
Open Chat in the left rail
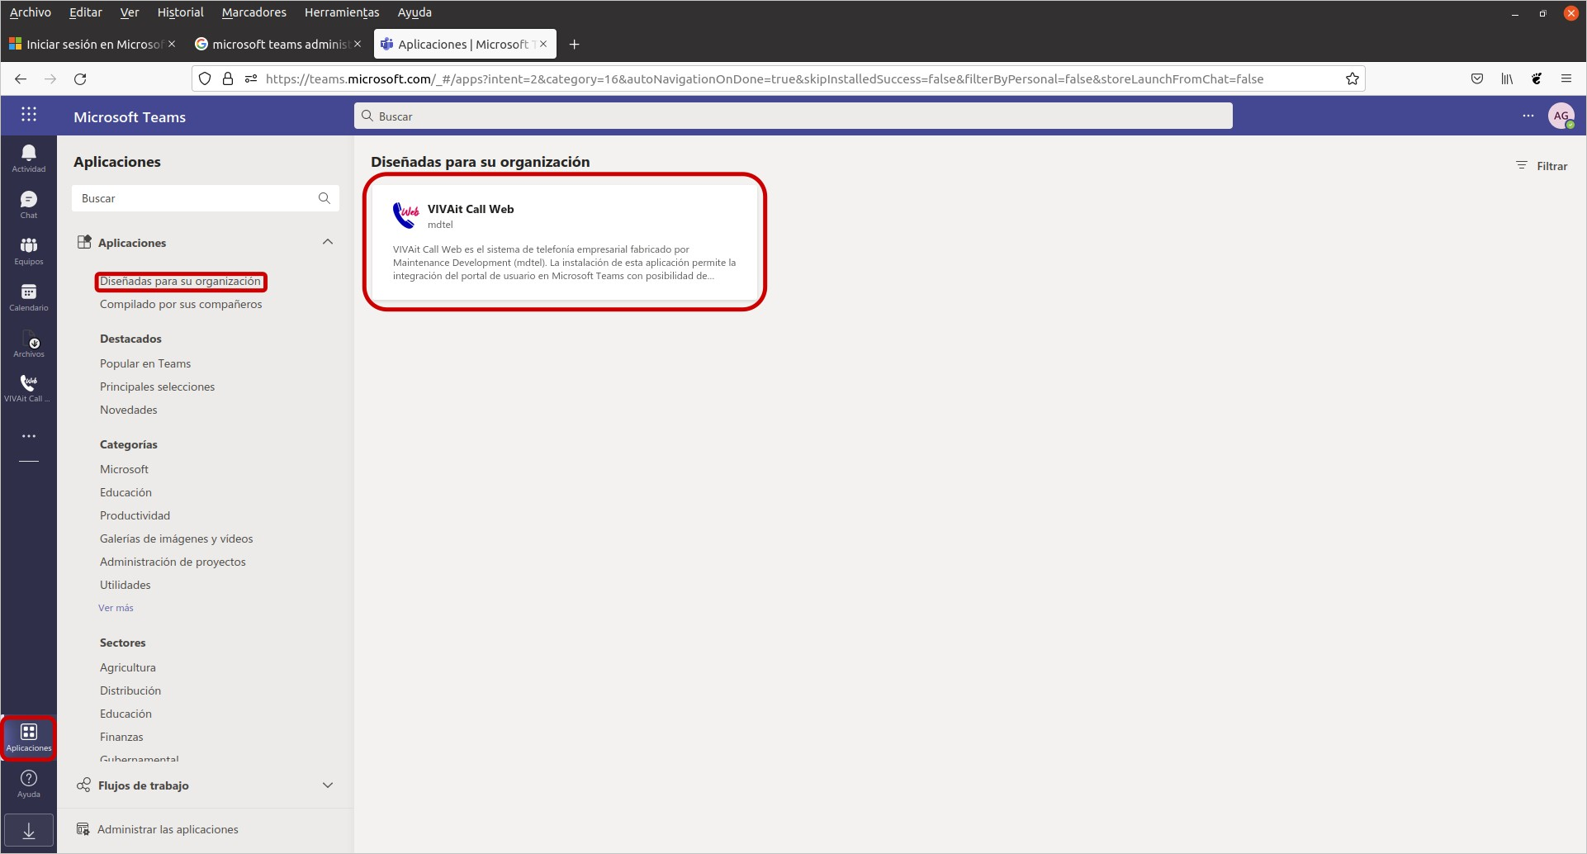(29, 204)
